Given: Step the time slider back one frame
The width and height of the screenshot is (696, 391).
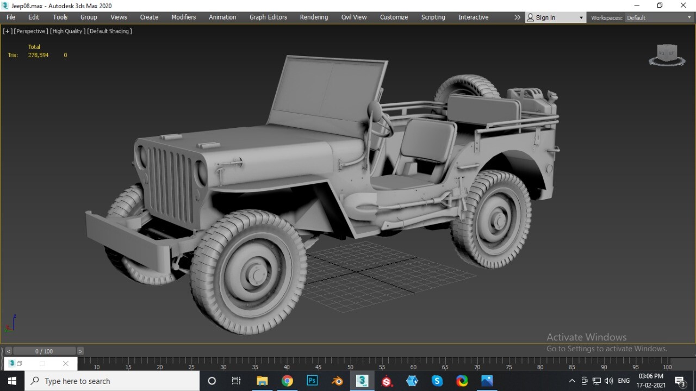Looking at the screenshot, I should click(8, 351).
